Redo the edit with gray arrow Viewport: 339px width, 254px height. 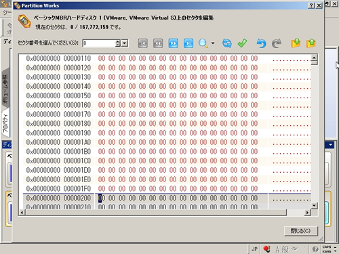pyautogui.click(x=276, y=43)
